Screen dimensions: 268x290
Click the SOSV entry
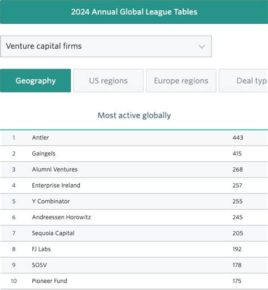[x=39, y=265]
